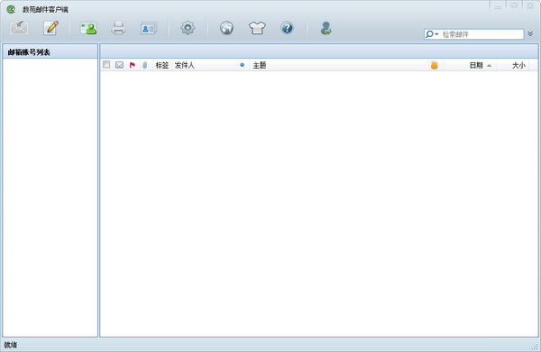Open settings with the gear icon

(188, 28)
